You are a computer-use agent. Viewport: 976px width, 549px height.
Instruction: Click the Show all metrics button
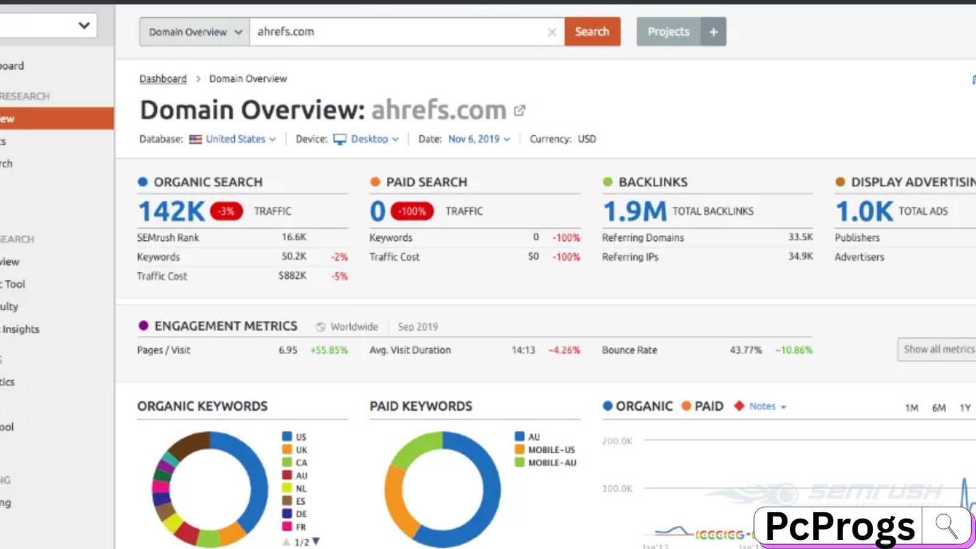coord(938,350)
